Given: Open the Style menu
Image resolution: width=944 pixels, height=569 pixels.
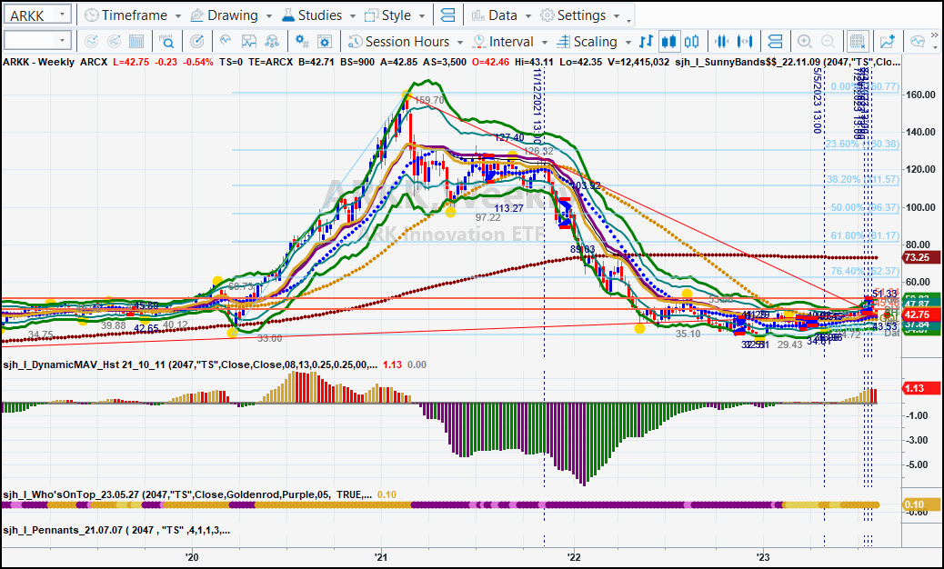Looking at the screenshot, I should tap(395, 15).
